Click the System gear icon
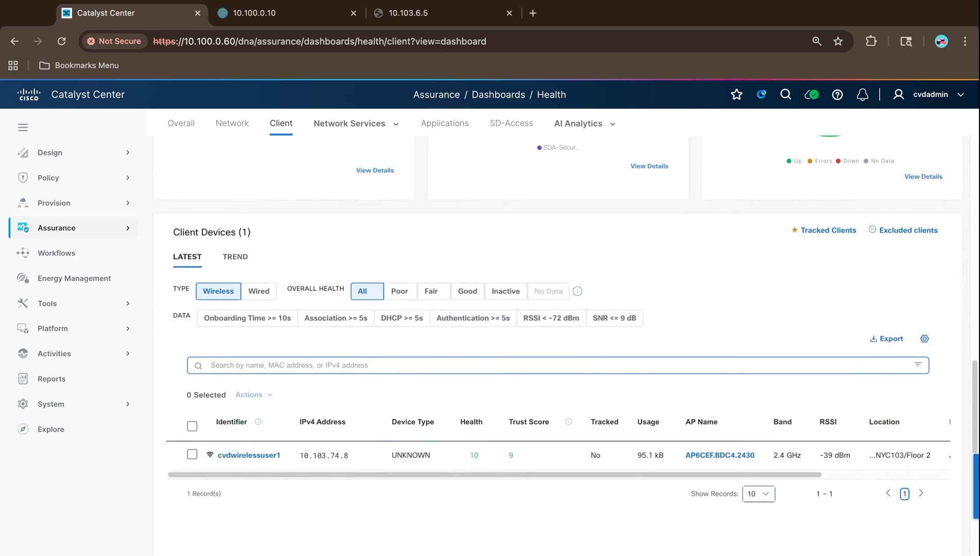Screen dimensions: 980x556 [x=23, y=404]
